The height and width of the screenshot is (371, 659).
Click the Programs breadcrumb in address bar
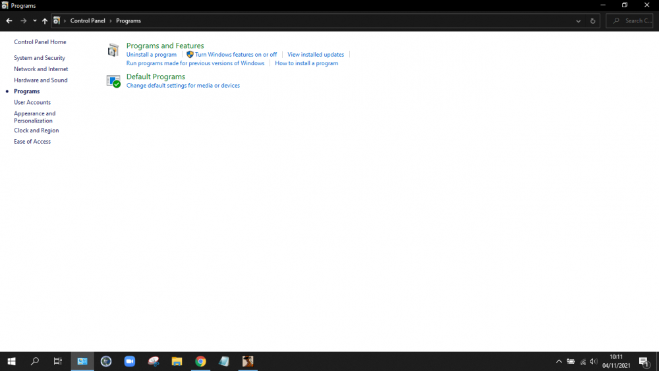coord(129,20)
